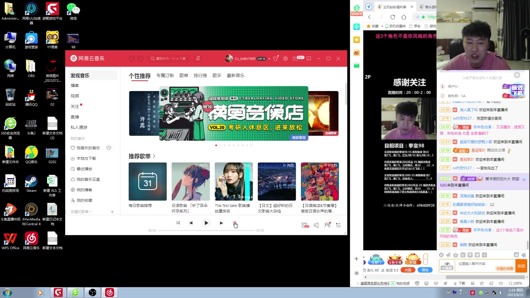Viewport: 530px width, 298px height.
Task: Skip to the next track
Action: 221,223
